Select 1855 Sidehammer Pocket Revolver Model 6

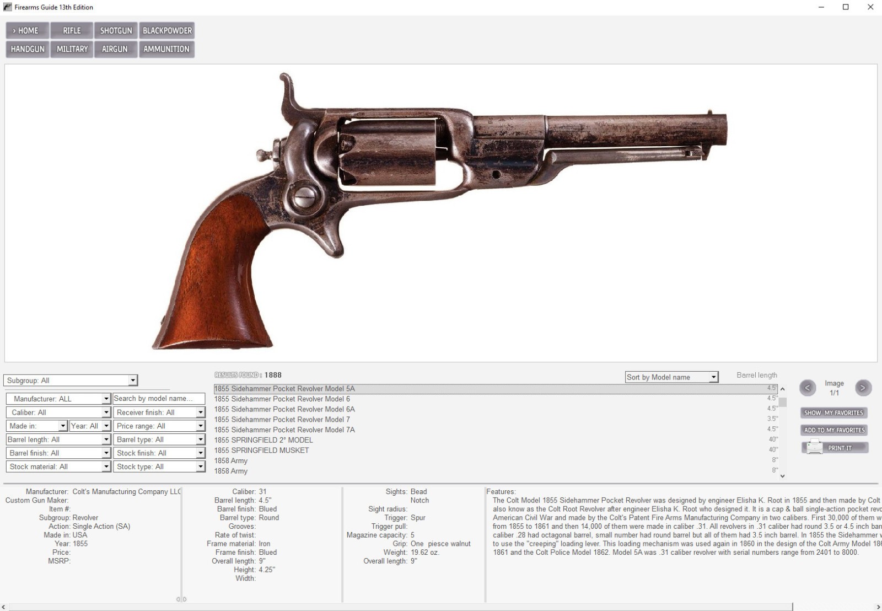tap(496, 399)
